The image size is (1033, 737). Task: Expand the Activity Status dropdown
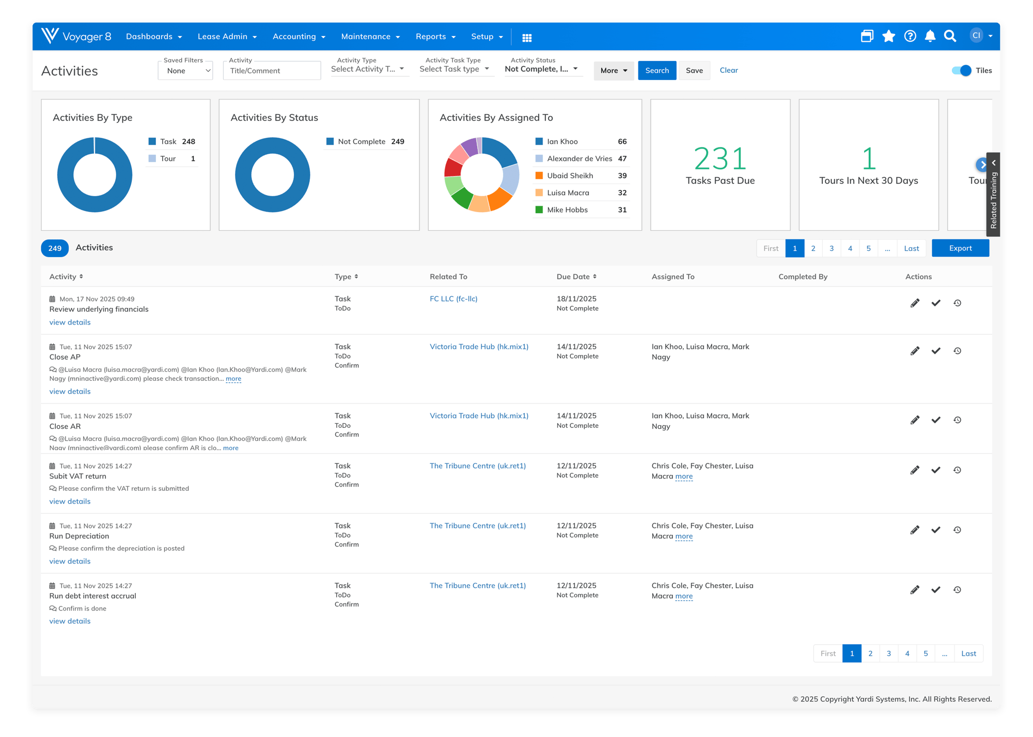click(x=541, y=69)
